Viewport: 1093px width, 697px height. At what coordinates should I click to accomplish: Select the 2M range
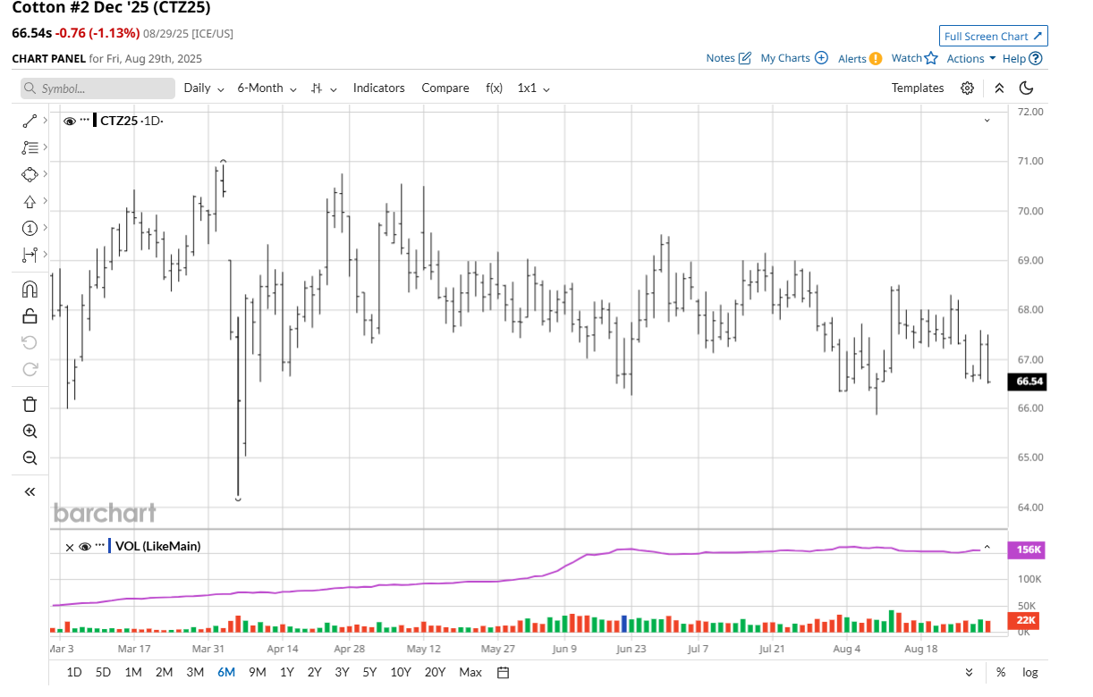(x=164, y=672)
